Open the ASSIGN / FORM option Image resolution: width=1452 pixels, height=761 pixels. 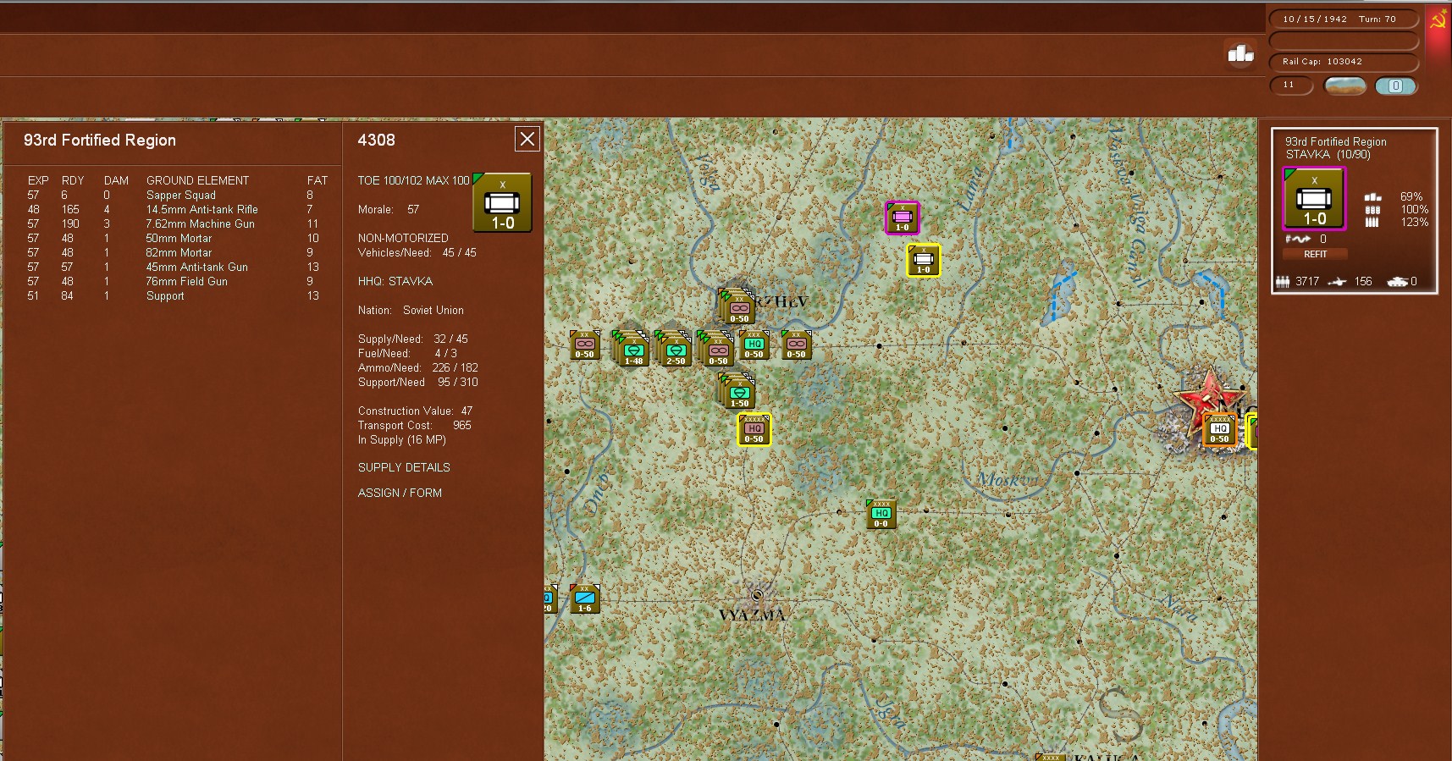(x=400, y=493)
